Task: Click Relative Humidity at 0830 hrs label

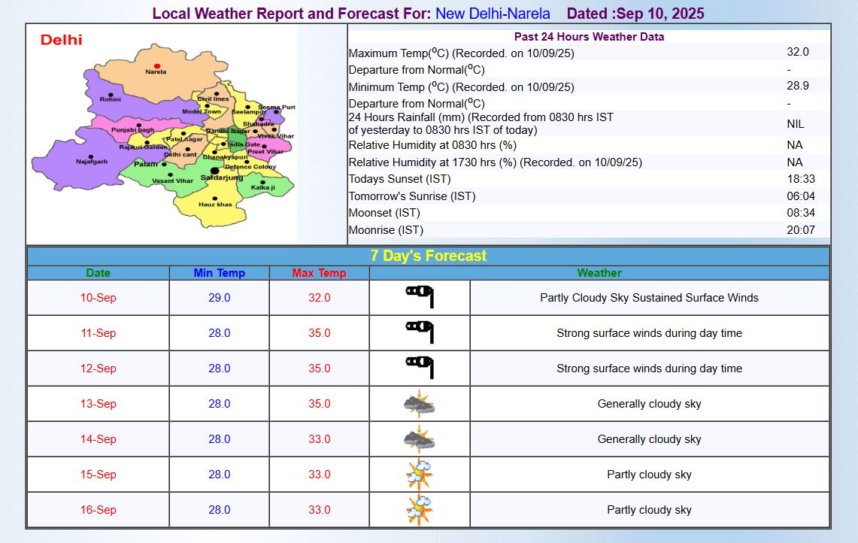Action: point(432,145)
